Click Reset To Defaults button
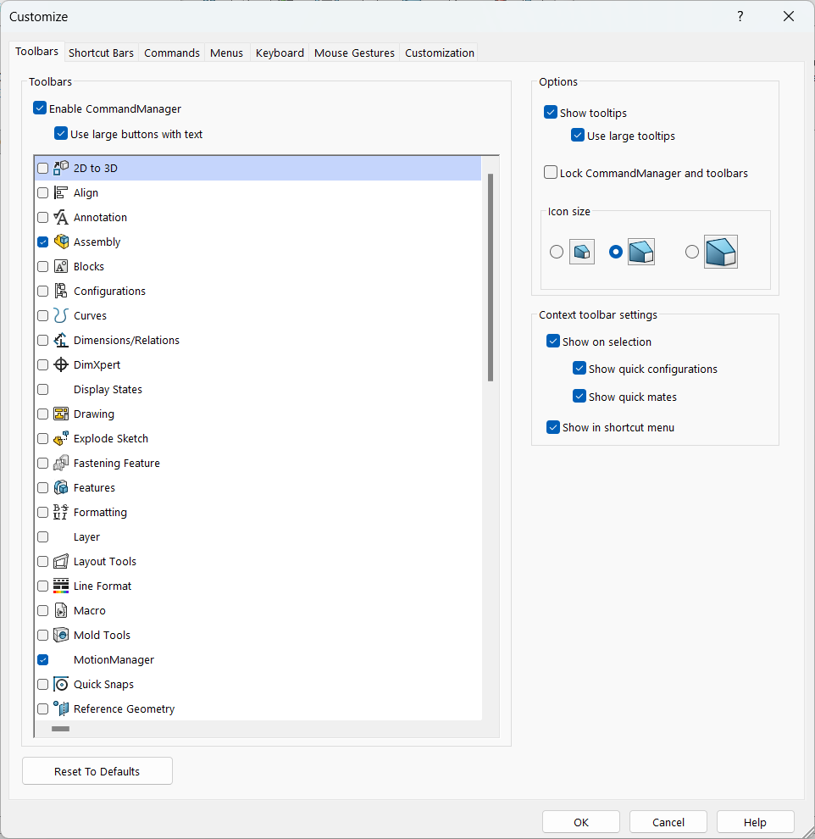Screen dimensions: 815x839 [x=97, y=771]
